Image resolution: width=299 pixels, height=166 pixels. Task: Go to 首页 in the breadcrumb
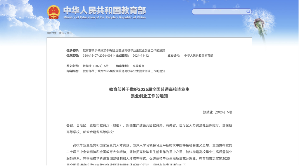[61, 33]
